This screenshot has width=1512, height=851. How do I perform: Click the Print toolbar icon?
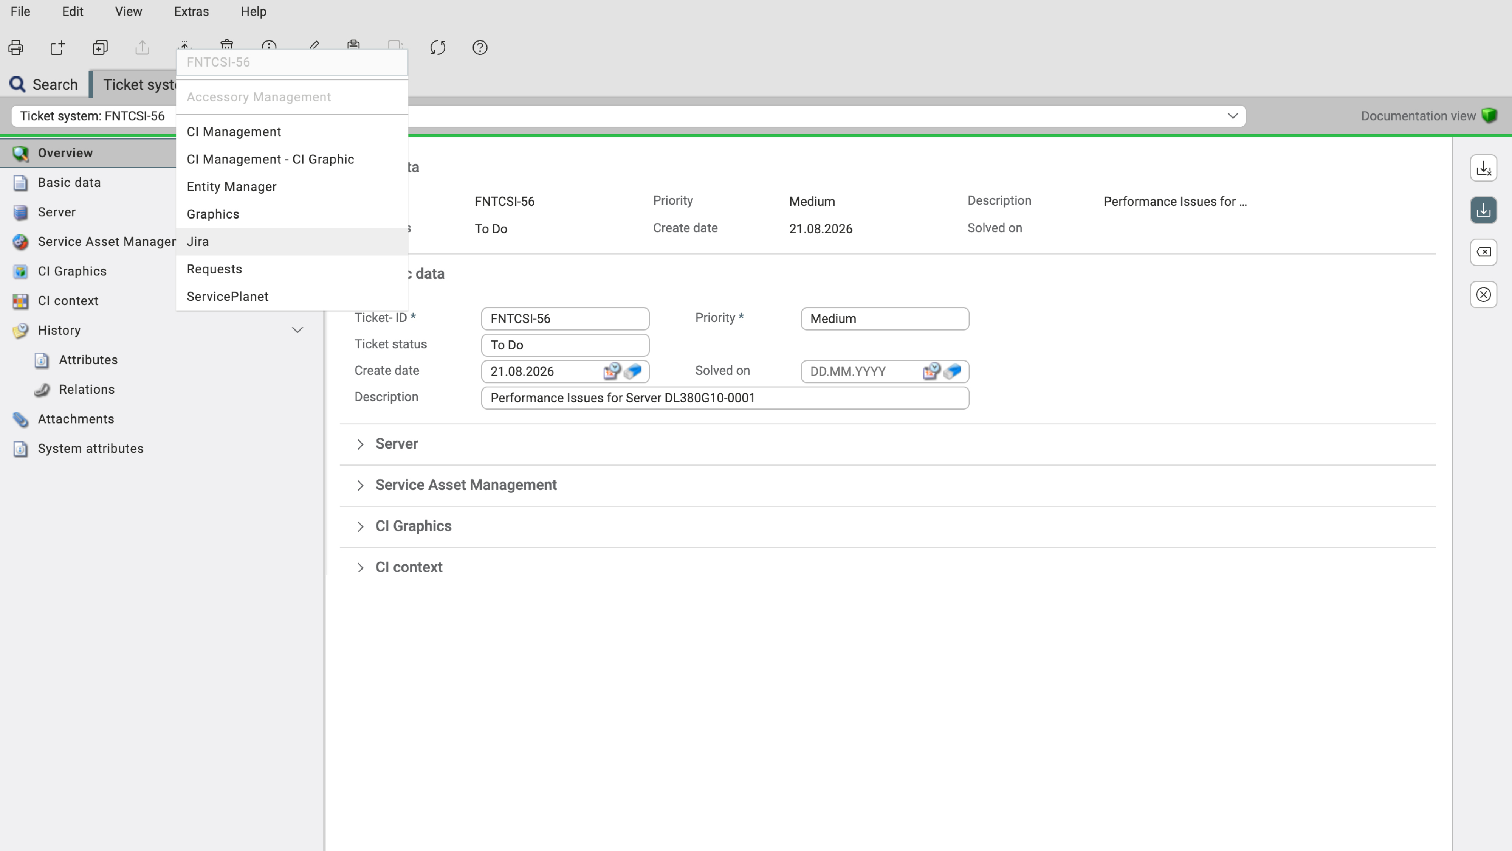[x=16, y=48]
